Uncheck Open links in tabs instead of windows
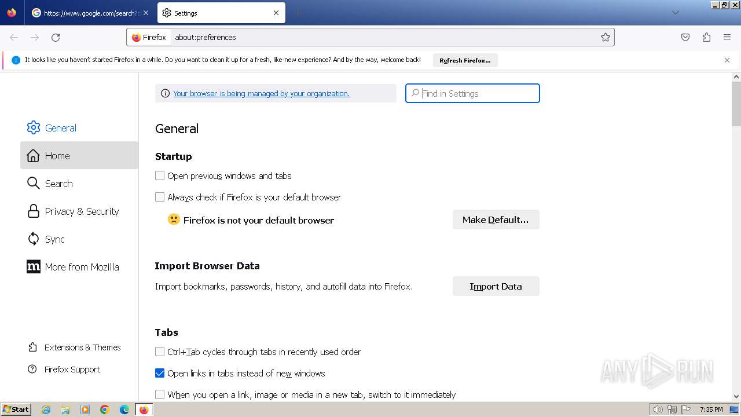 [160, 373]
